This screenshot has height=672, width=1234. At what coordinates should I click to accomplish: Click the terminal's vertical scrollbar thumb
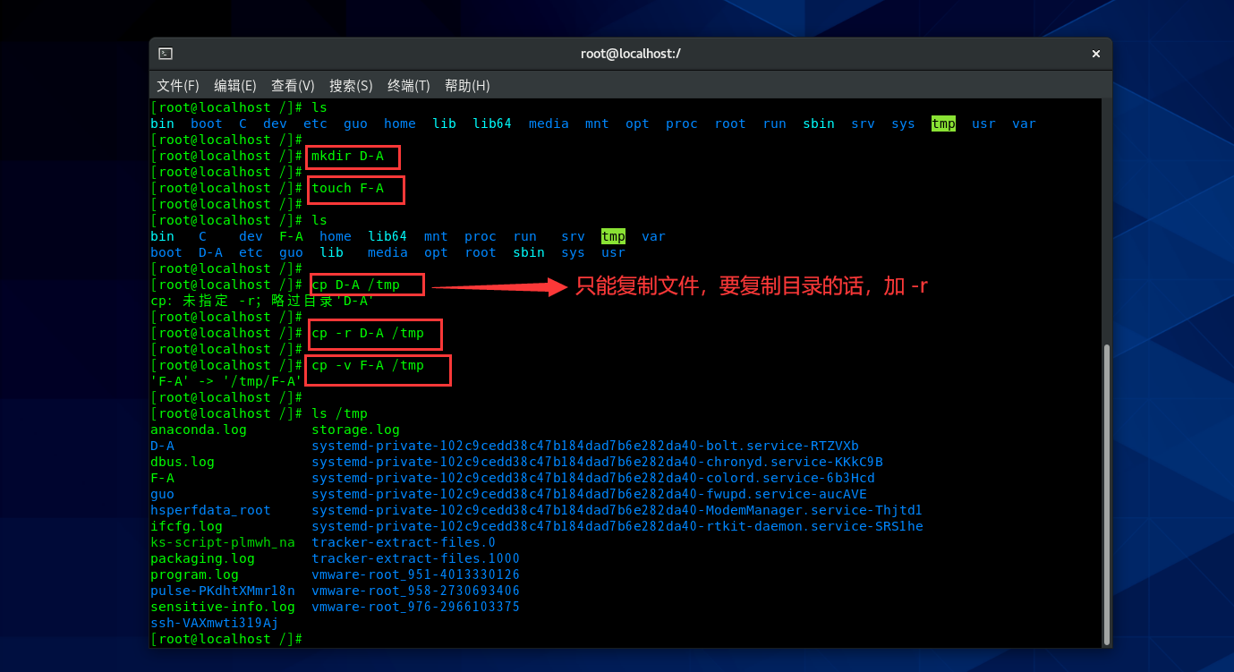pyautogui.click(x=1107, y=494)
